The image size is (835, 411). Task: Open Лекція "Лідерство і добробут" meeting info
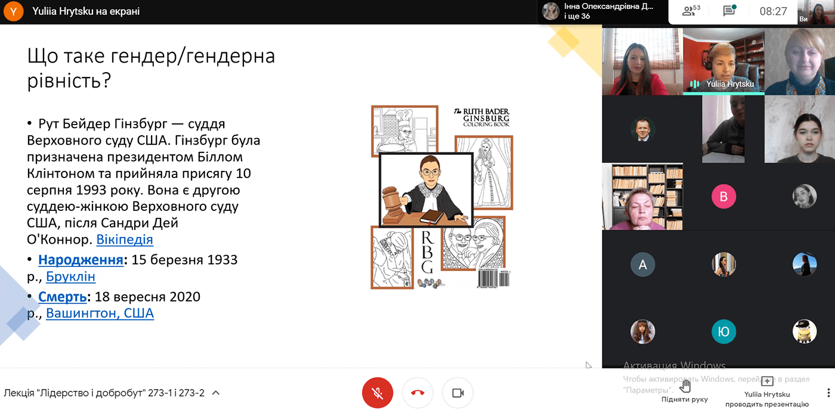tap(104, 393)
